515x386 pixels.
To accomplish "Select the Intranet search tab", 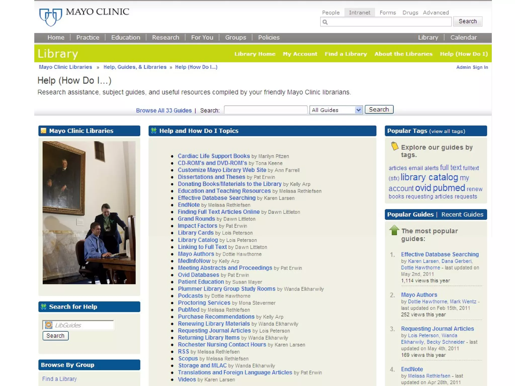I will click(x=359, y=13).
